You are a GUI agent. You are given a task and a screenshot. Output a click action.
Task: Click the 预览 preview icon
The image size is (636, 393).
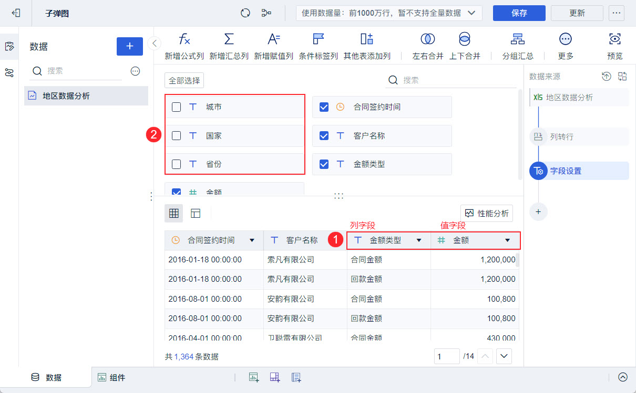pyautogui.click(x=615, y=47)
